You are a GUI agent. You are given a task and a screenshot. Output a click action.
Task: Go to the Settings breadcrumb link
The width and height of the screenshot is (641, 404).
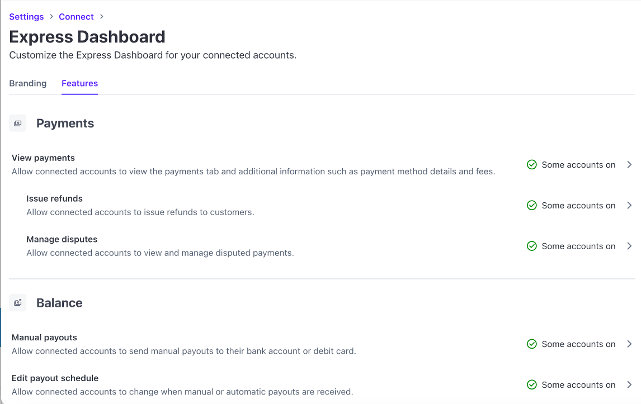pyautogui.click(x=26, y=17)
